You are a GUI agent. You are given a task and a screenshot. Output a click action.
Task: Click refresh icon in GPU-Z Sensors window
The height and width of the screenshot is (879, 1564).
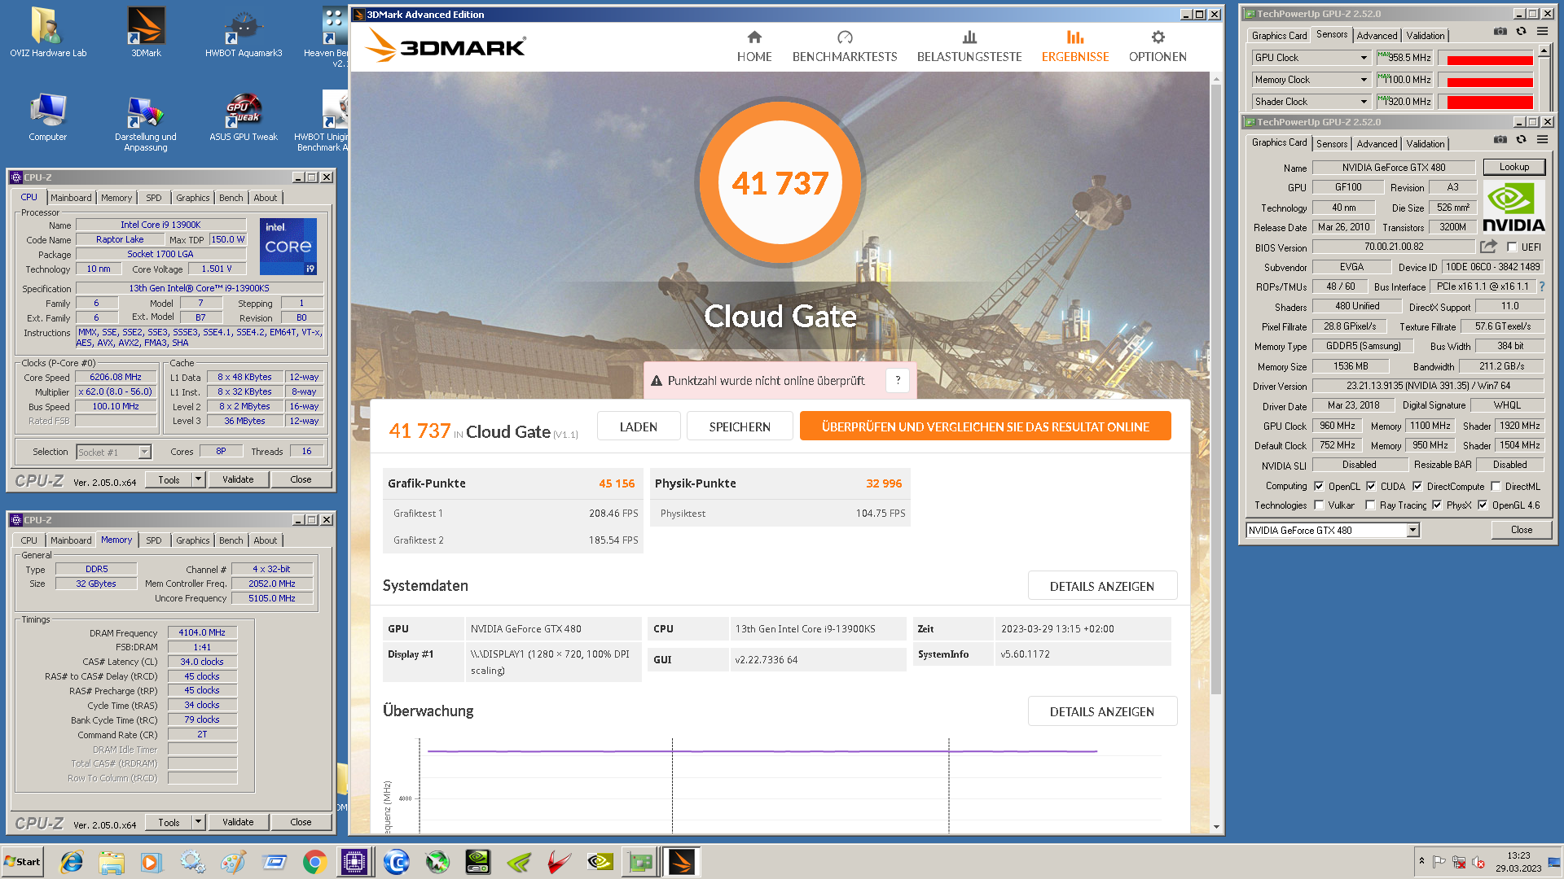pos(1521,32)
